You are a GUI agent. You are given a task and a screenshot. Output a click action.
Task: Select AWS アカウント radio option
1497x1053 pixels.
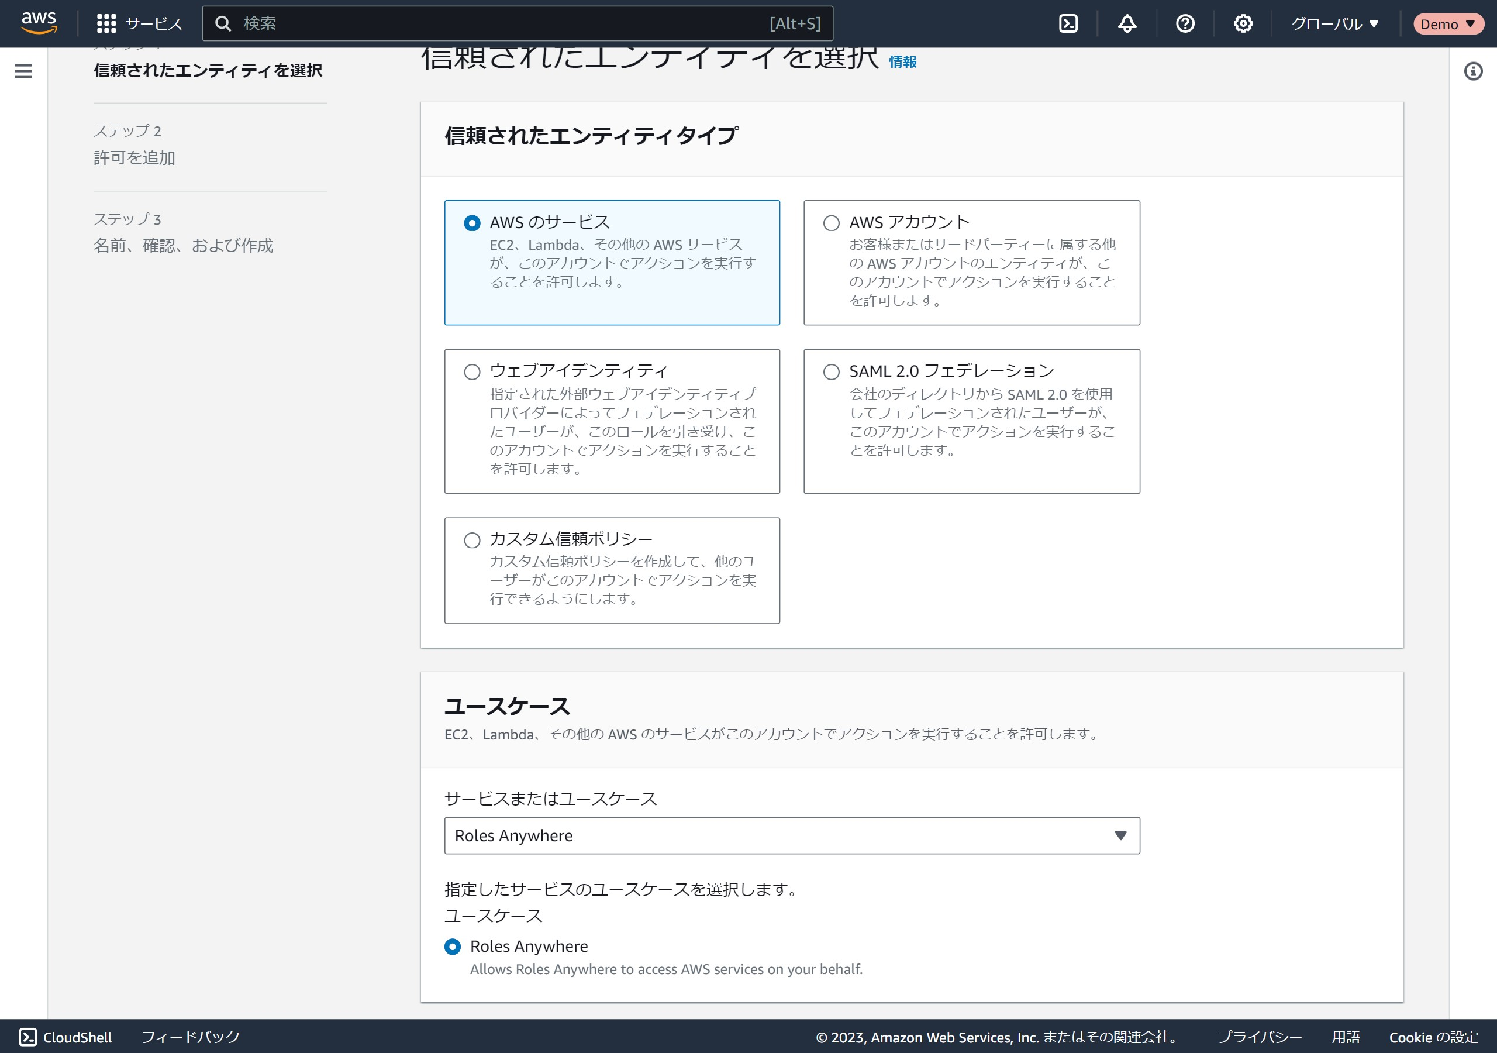tap(830, 223)
